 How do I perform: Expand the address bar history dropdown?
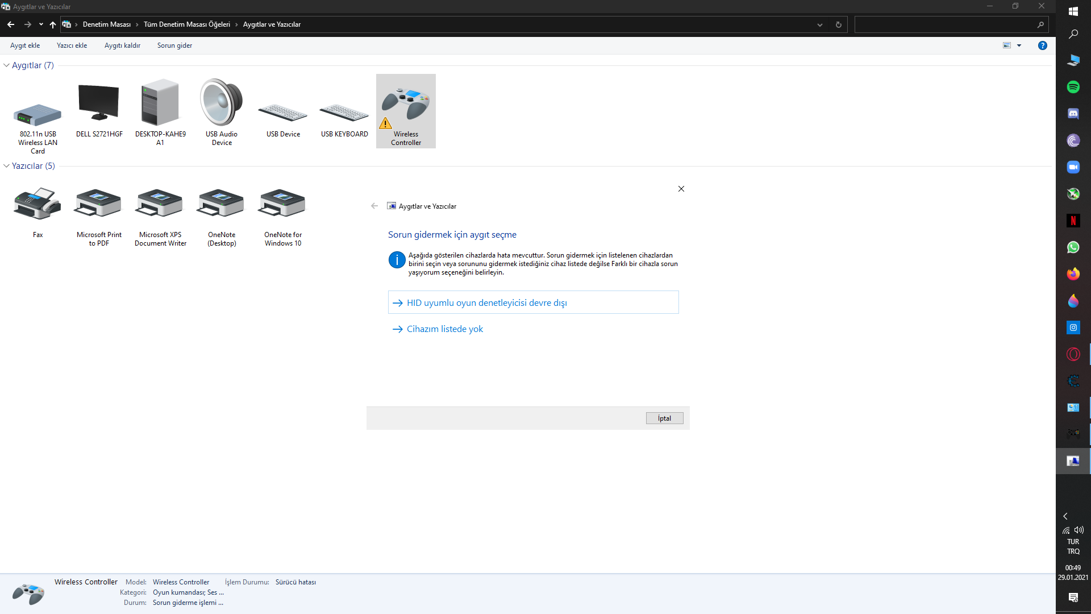click(x=819, y=24)
